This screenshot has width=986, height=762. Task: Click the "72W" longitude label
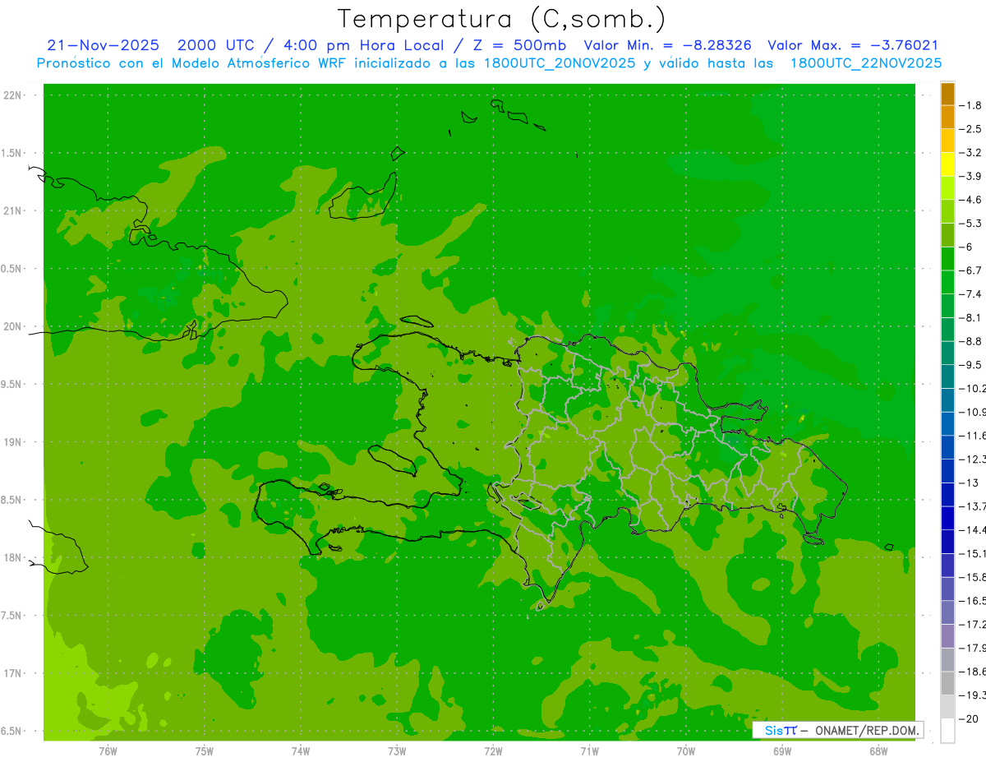click(493, 751)
